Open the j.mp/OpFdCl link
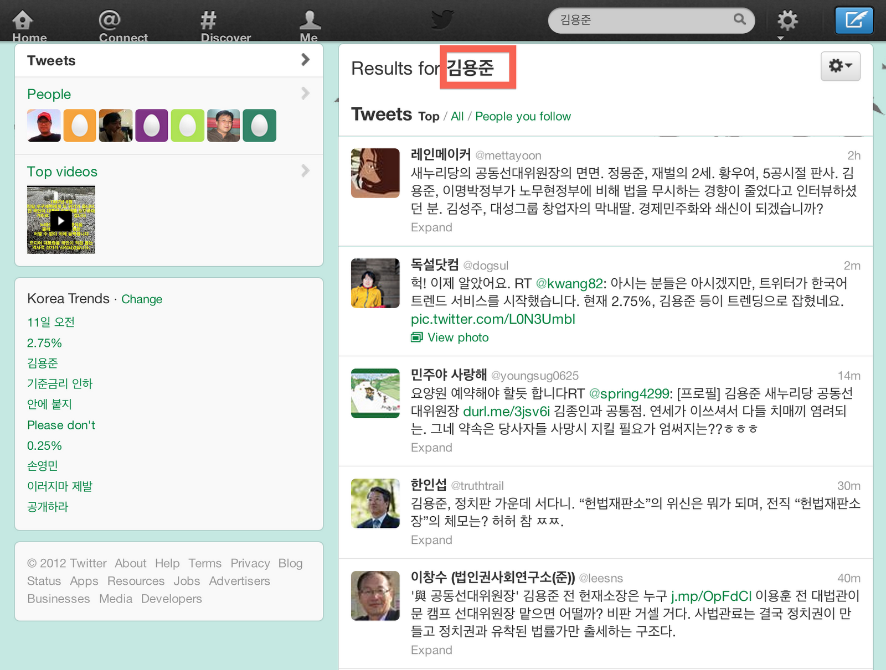Image resolution: width=886 pixels, height=670 pixels. click(711, 596)
